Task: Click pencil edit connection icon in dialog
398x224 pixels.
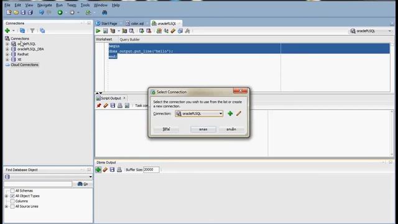Action: pyautogui.click(x=239, y=113)
